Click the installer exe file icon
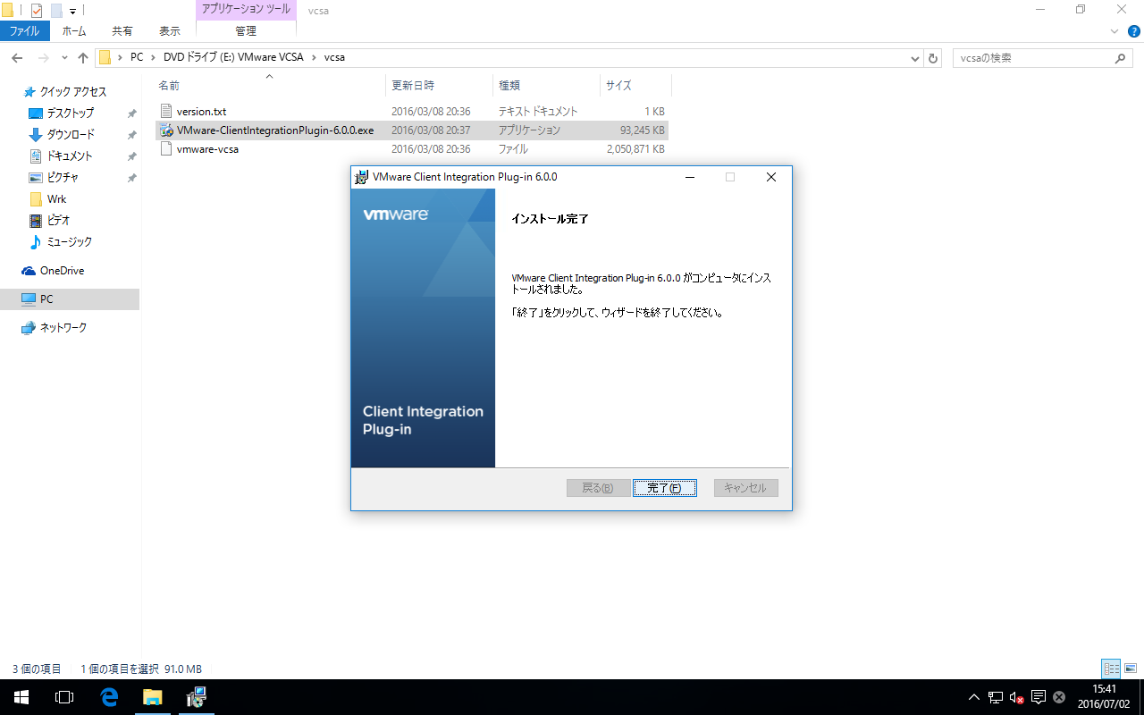Image resolution: width=1144 pixels, height=715 pixels. pyautogui.click(x=166, y=130)
